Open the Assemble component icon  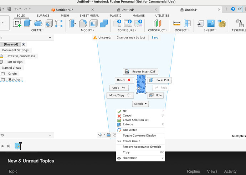click(x=240, y=23)
